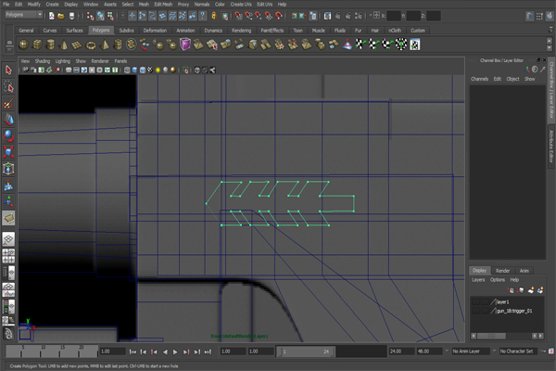The image size is (556, 371).
Task: Toggle display type box of gun_18:trigger_01
Action: pos(485,311)
